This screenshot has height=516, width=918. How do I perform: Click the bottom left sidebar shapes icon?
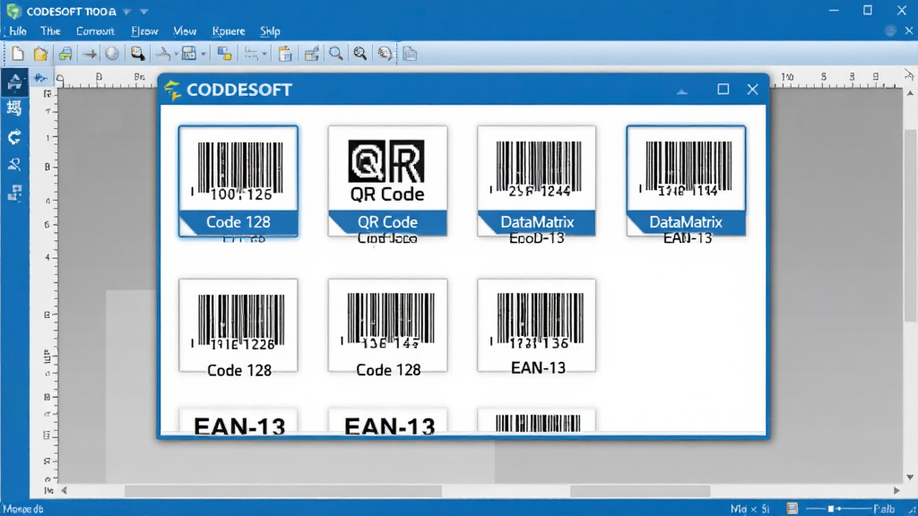(14, 193)
